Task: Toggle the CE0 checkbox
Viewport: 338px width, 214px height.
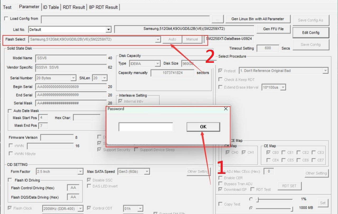Action: coord(268,153)
